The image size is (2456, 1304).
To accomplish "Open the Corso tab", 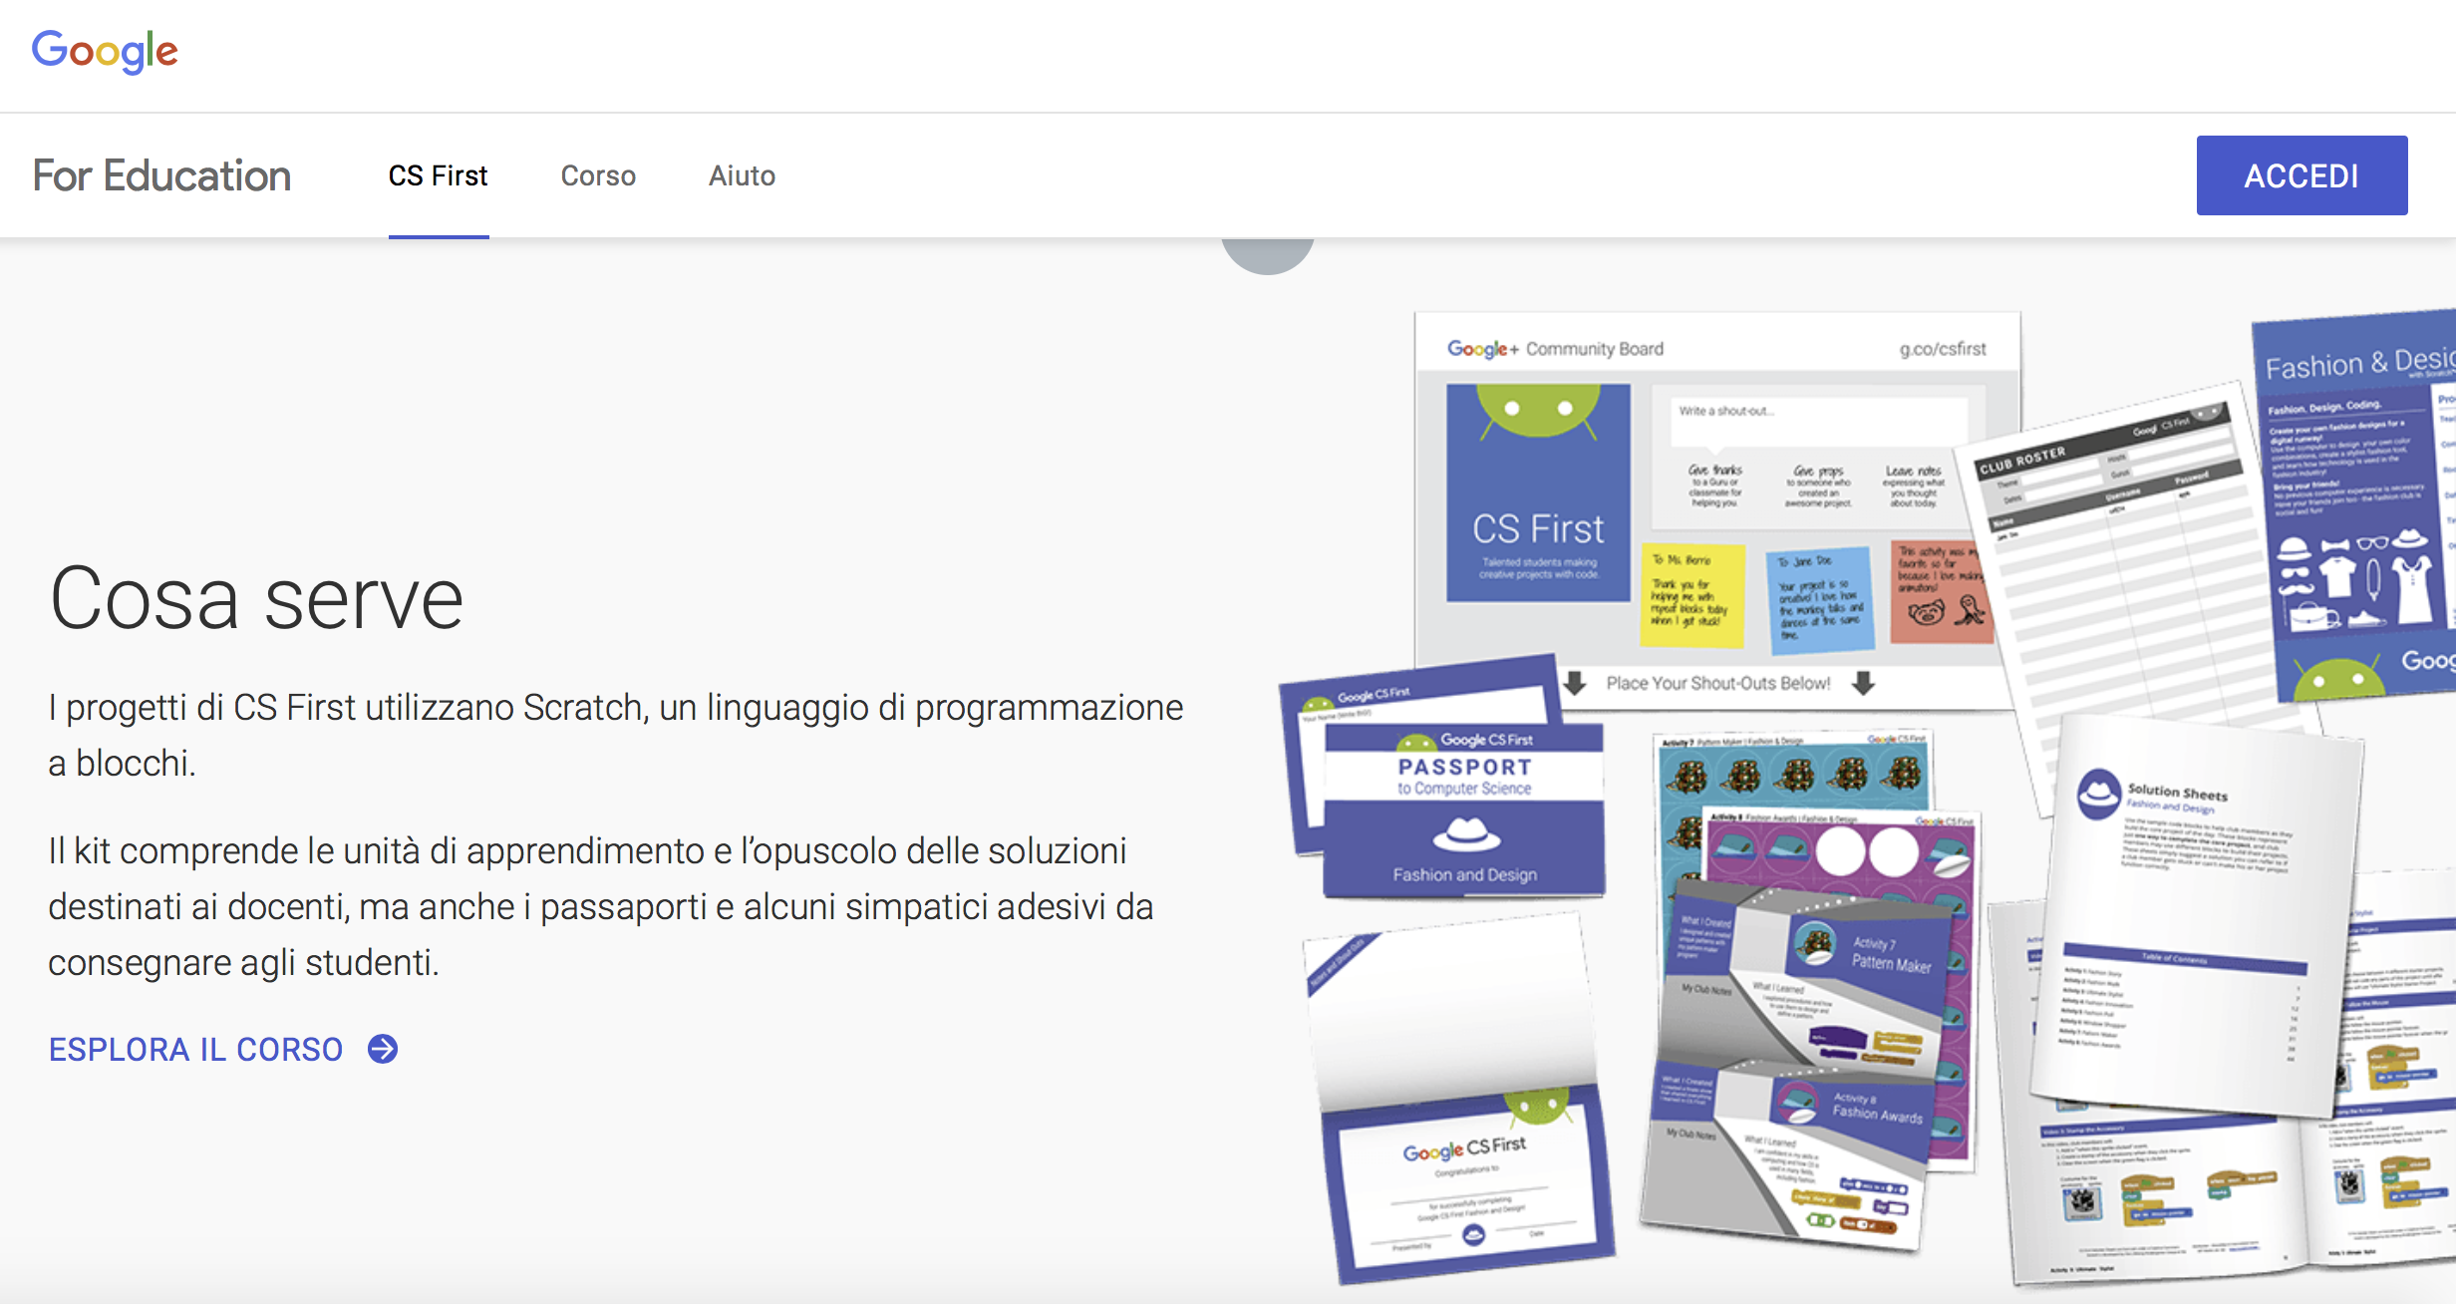I will click(x=598, y=175).
